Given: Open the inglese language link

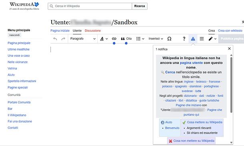Looking at the screenshot, I should [189, 81].
